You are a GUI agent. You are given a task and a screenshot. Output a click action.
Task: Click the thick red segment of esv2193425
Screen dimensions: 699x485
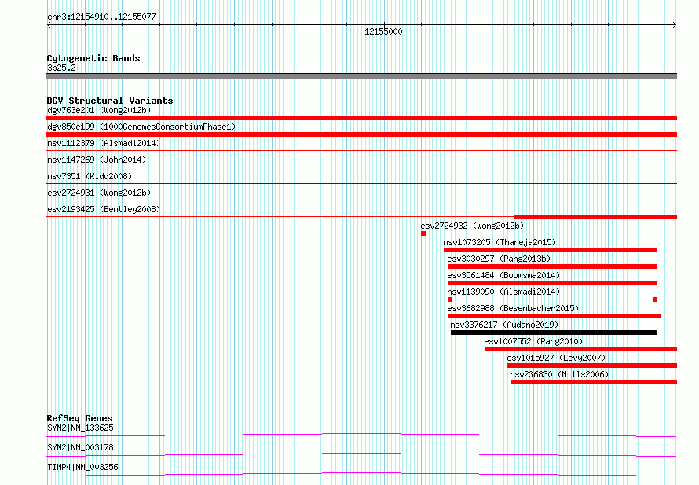(x=595, y=217)
